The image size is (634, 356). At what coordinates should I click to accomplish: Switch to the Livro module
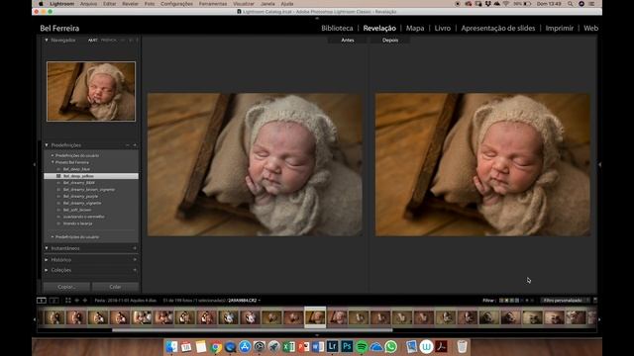pyautogui.click(x=443, y=29)
